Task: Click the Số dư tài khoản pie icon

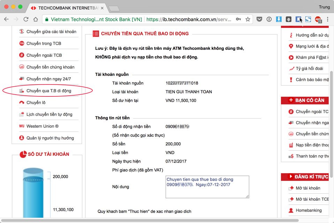Action: tap(23, 154)
